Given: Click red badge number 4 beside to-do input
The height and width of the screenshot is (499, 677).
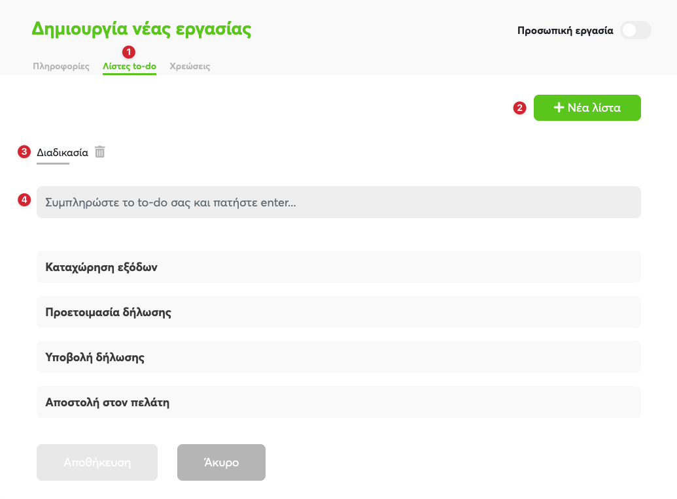Looking at the screenshot, I should (24, 200).
